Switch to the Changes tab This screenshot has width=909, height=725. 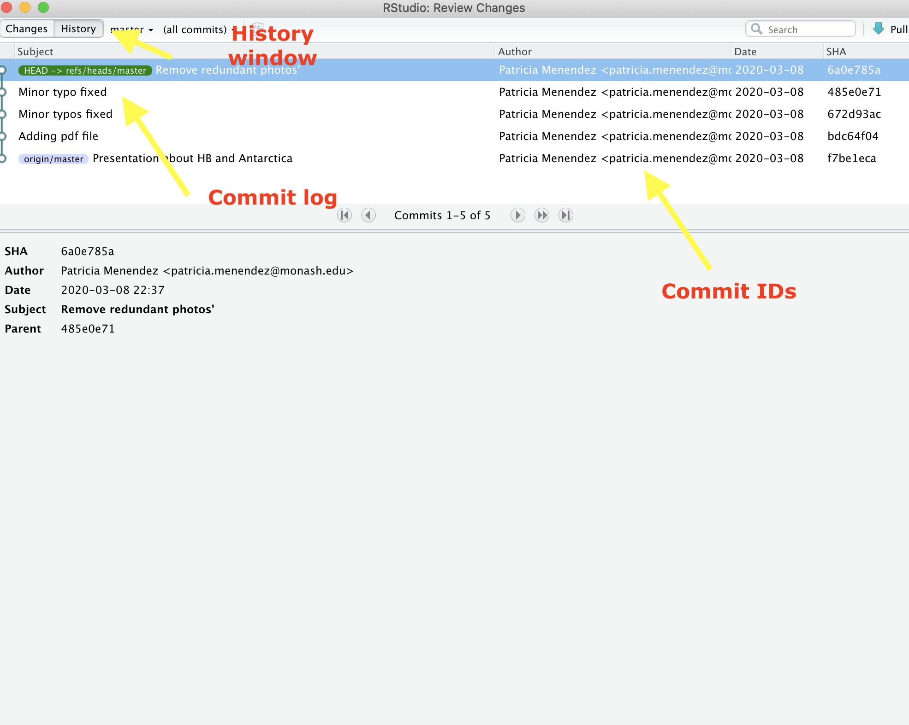pos(27,29)
